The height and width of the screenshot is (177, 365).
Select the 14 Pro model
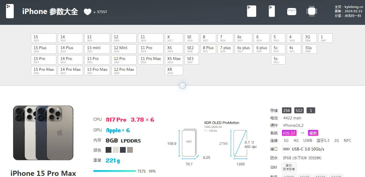coord(70,60)
